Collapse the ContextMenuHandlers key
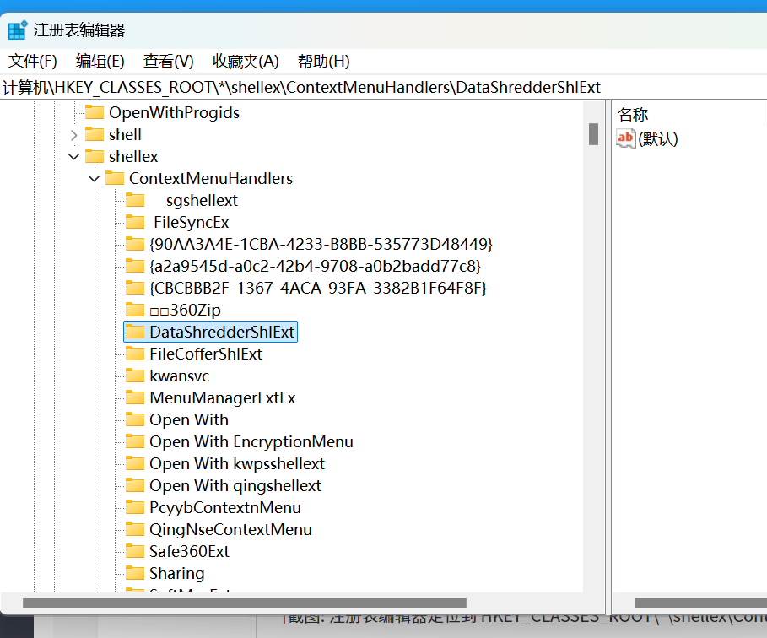 pyautogui.click(x=94, y=179)
